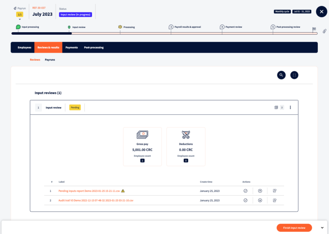
Task: Open the three-dot menu for Input review
Action: pos(290,108)
